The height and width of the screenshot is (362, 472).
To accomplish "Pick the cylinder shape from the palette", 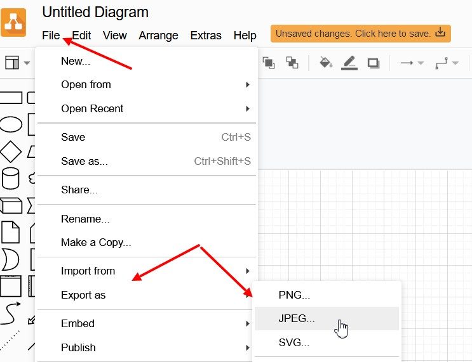I will tap(10, 178).
